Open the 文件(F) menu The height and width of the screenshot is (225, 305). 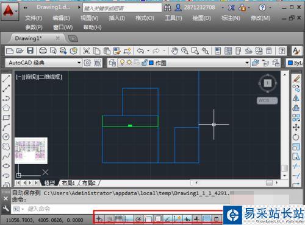[x=34, y=18]
